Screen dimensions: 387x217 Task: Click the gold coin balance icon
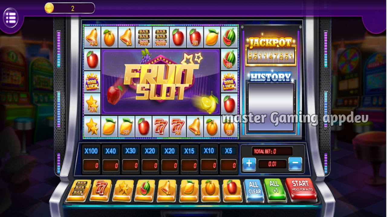click(49, 8)
